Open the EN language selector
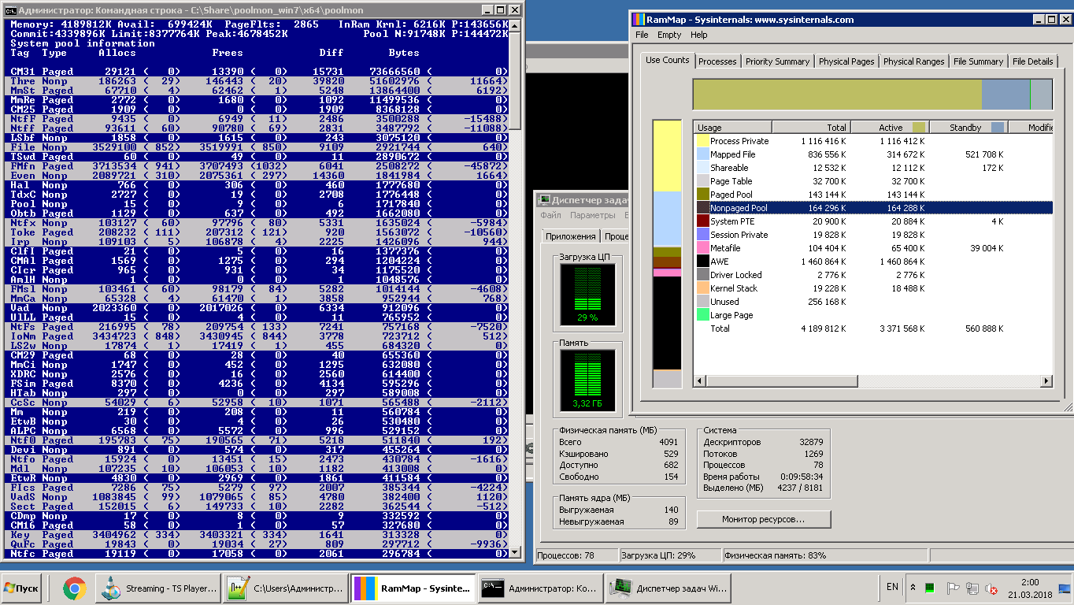Viewport: 1074px width, 605px height. (892, 587)
